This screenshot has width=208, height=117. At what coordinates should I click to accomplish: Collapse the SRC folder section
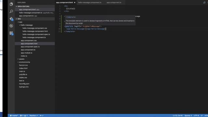(x=16, y=19)
